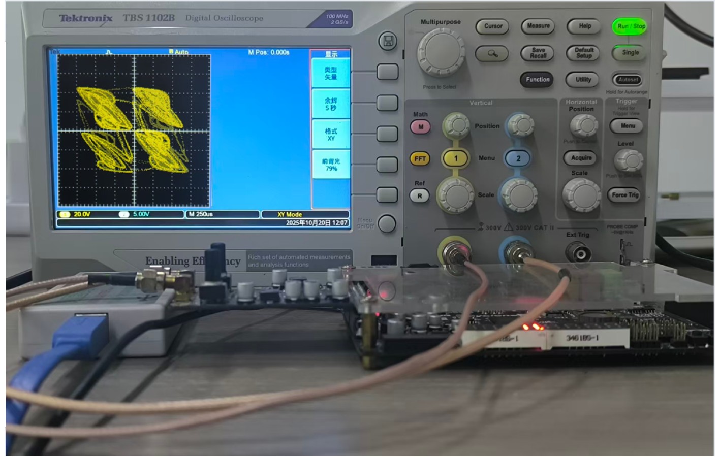The height and width of the screenshot is (457, 720).
Task: Toggle the green Run/Stop button
Action: pyautogui.click(x=630, y=26)
